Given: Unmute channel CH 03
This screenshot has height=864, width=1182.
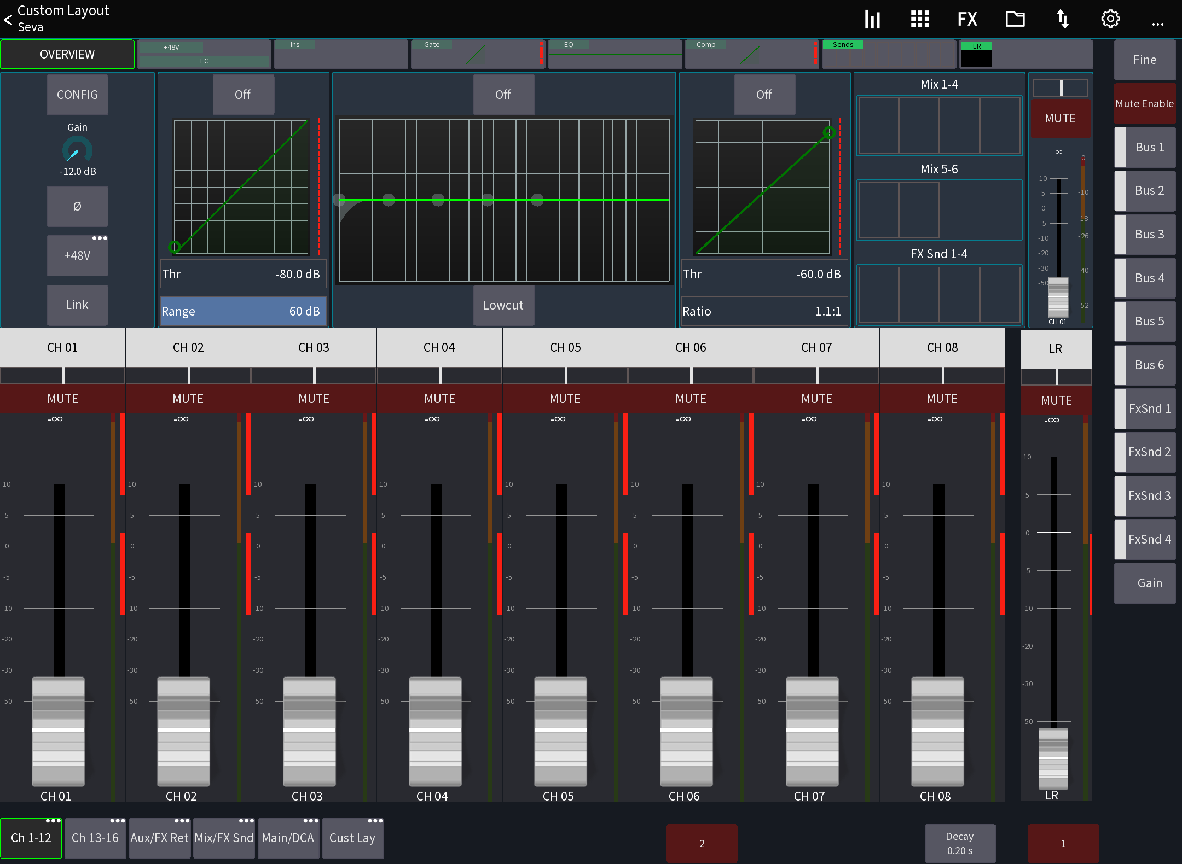Looking at the screenshot, I should [314, 399].
